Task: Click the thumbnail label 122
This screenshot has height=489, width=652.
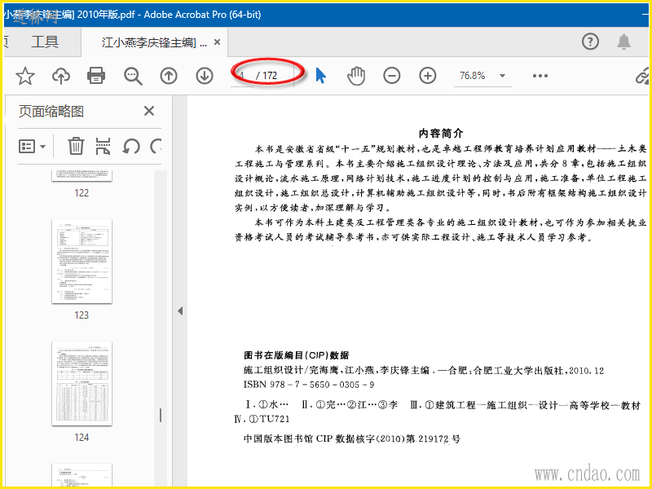Action: (81, 193)
